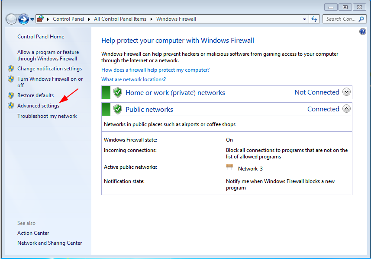Collapse Public networks section chevron
This screenshot has height=259, width=371.
click(346, 109)
